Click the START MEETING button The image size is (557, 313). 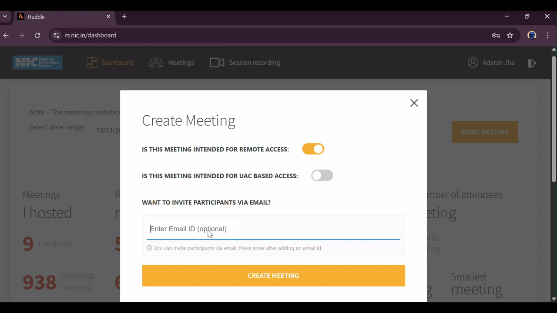tap(484, 132)
